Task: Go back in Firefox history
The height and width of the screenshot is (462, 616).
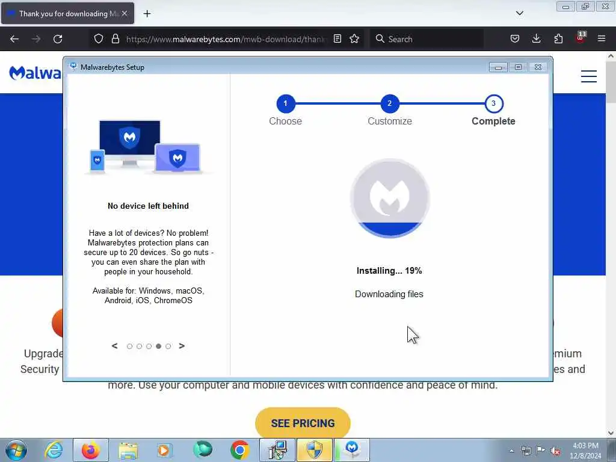Action: point(14,39)
